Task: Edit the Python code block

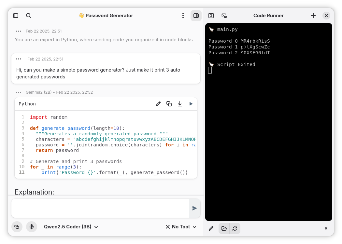Action: pyautogui.click(x=158, y=104)
